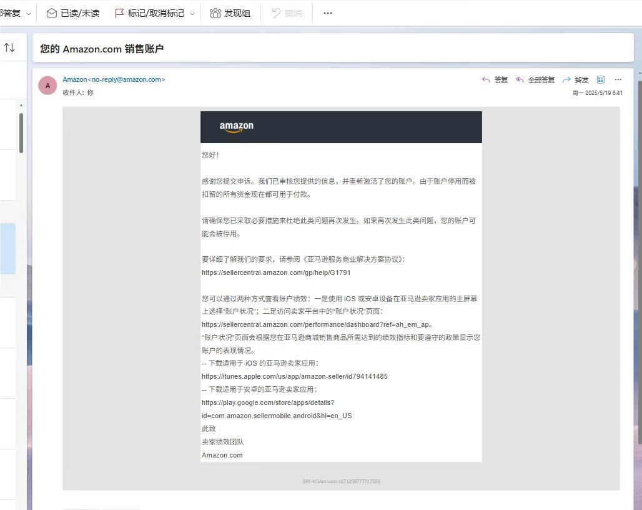This screenshot has height=510, width=642.
Task: Click the Undo arrow icon
Action: tap(277, 13)
